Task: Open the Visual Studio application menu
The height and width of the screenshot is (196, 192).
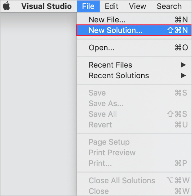Action: pos(46,6)
